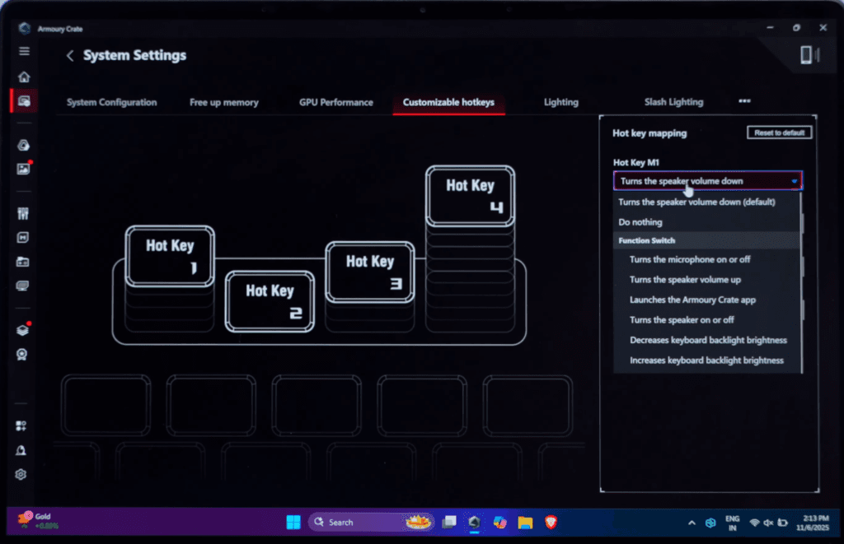Click the notification bell icon in the sidebar
This screenshot has height=544, width=844.
pos(22,450)
